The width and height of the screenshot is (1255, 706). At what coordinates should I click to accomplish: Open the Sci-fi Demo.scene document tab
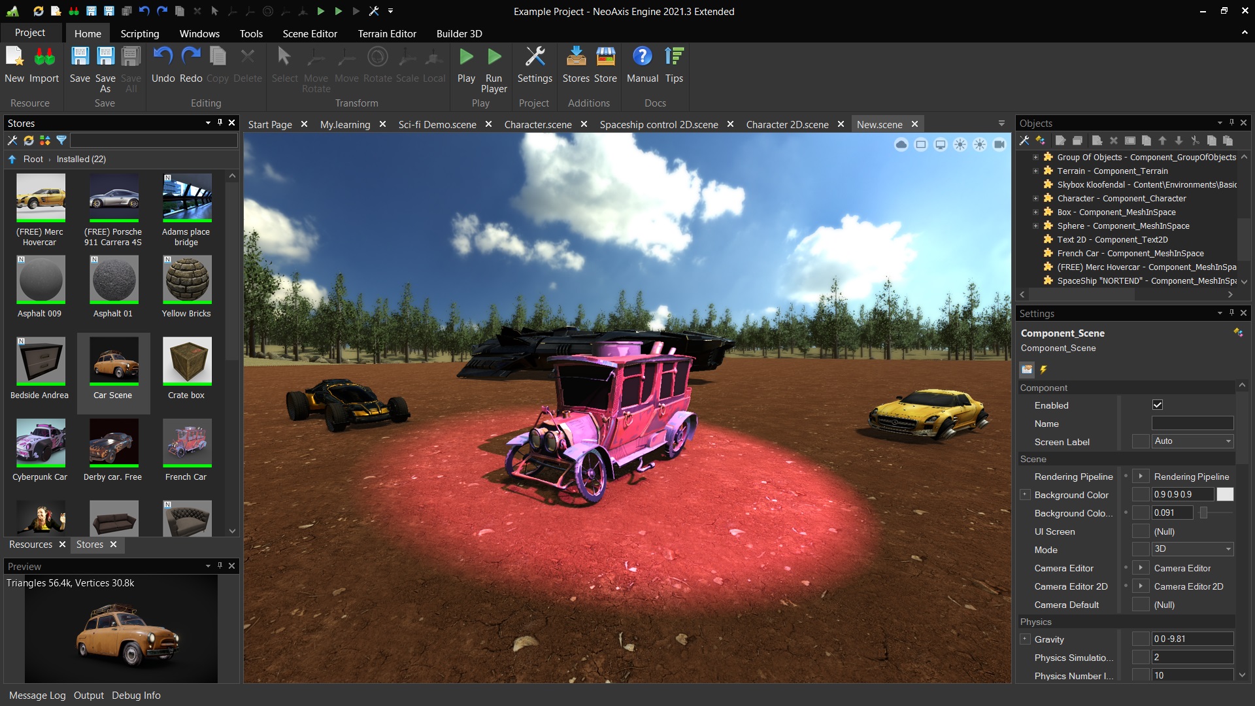point(437,124)
